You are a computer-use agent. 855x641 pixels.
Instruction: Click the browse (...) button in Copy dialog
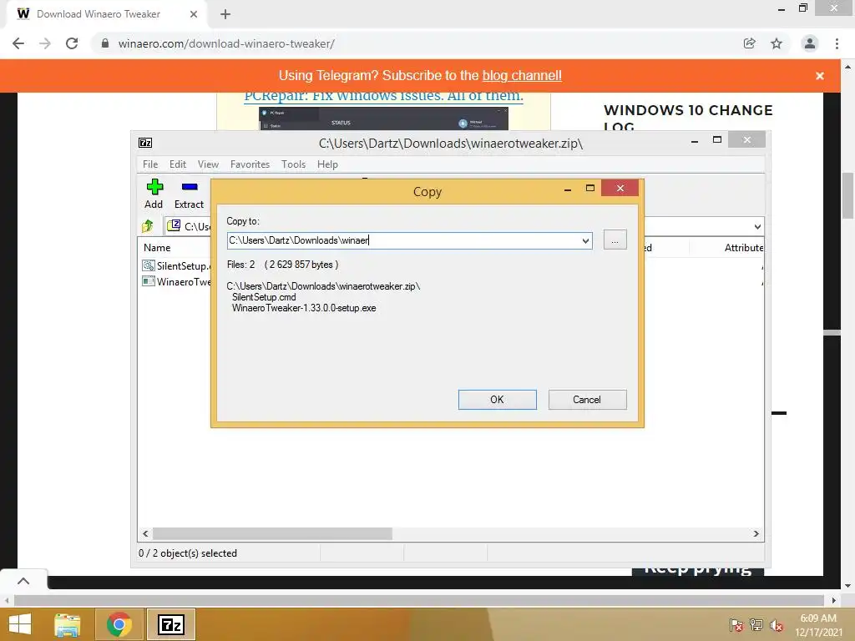pyautogui.click(x=615, y=240)
